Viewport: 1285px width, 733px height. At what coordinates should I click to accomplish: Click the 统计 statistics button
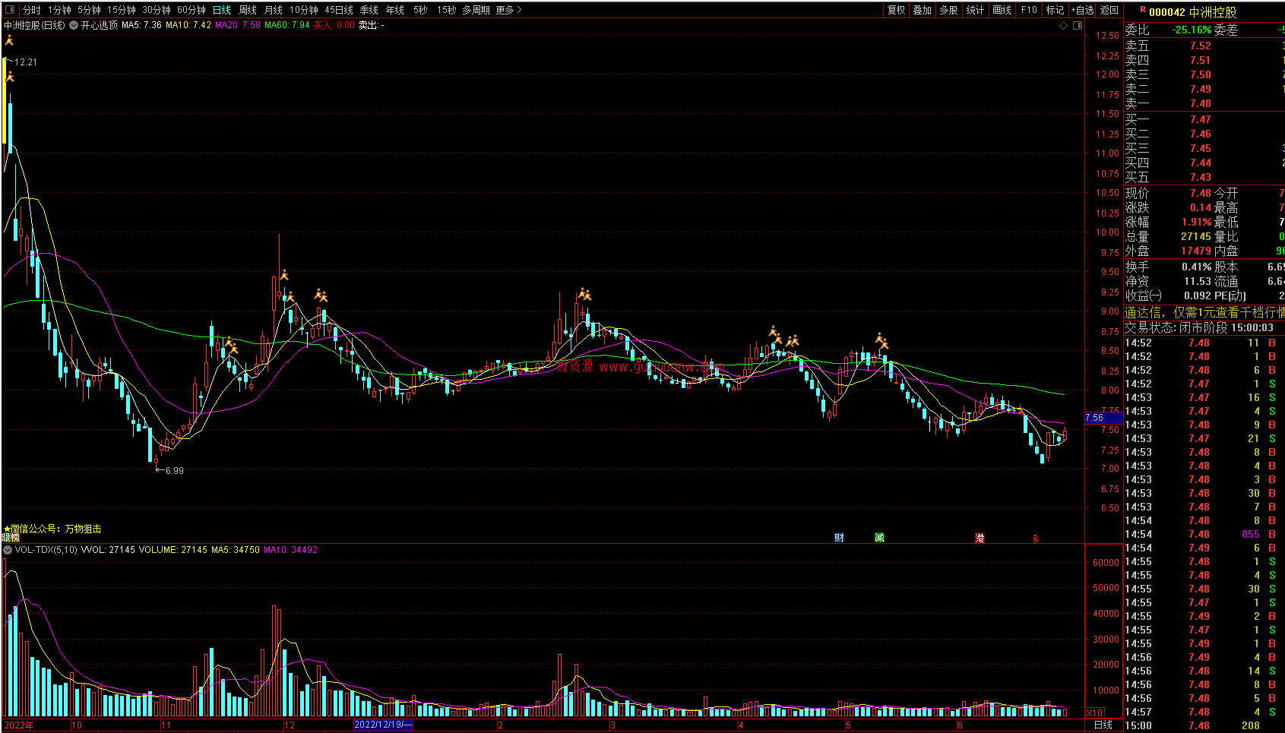(x=975, y=10)
